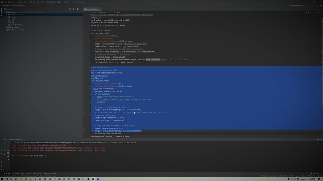
Task: Close the PoseEstimation.py editor tab
Action: coord(100,9)
